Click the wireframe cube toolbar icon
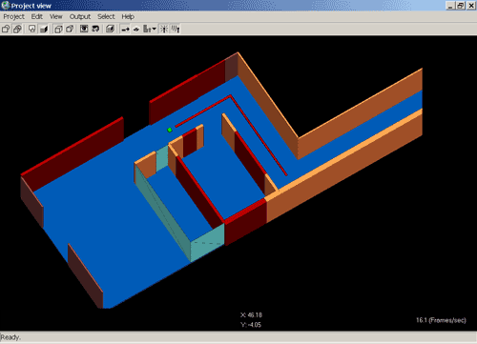Viewport: 477px width, 344px height. click(x=58, y=30)
